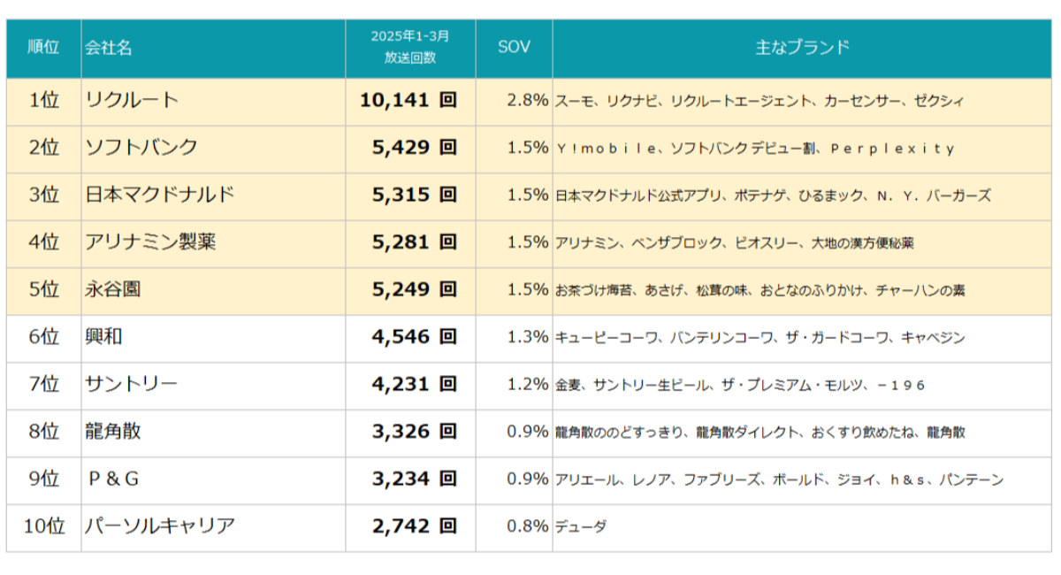Click the 龍角散 company name
The width and height of the screenshot is (1061, 575).
pos(112,432)
